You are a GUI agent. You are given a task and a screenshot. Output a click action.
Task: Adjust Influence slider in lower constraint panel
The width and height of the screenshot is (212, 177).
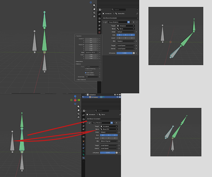108,153
